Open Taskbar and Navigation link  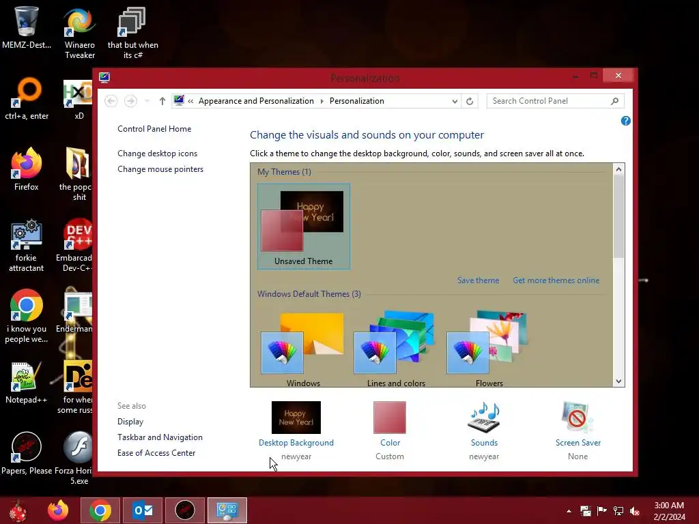coord(160,437)
